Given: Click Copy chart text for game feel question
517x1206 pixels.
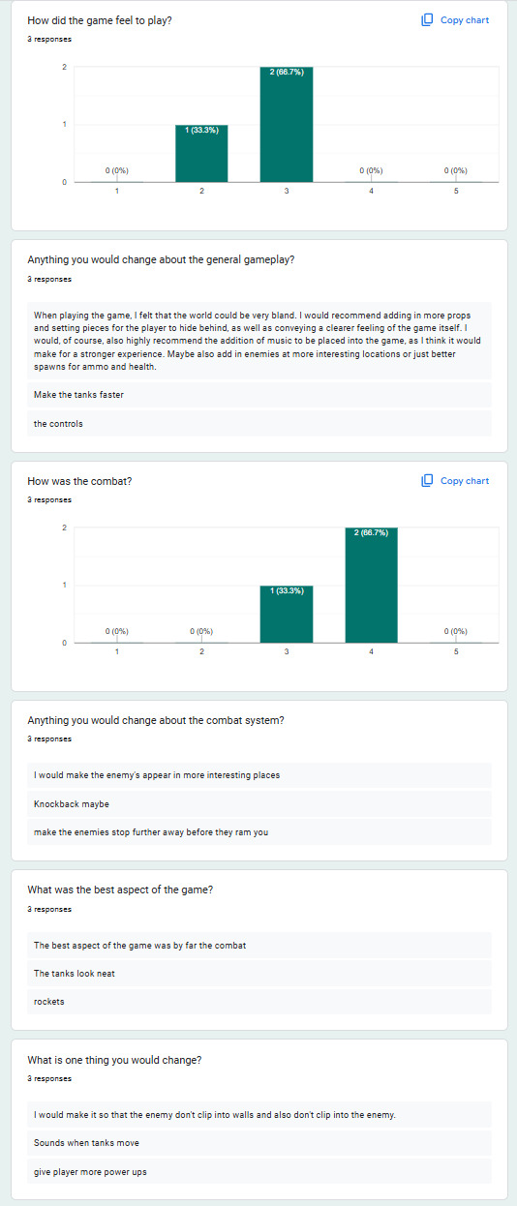Looking at the screenshot, I should tap(465, 20).
